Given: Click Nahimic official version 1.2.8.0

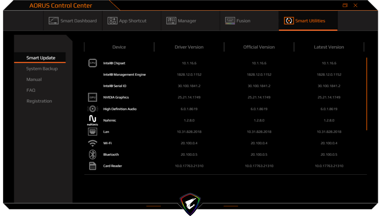Looking at the screenshot, I should pos(259,120).
